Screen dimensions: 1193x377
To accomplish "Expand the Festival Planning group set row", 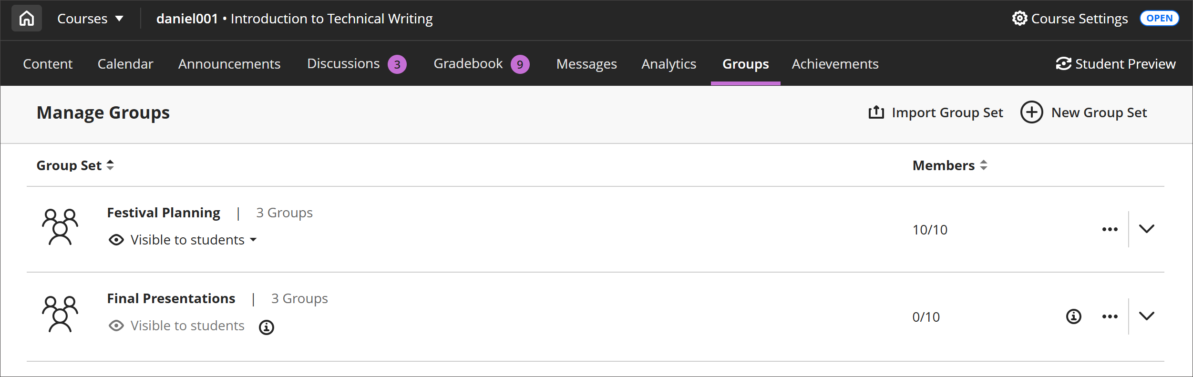I will coord(1146,229).
